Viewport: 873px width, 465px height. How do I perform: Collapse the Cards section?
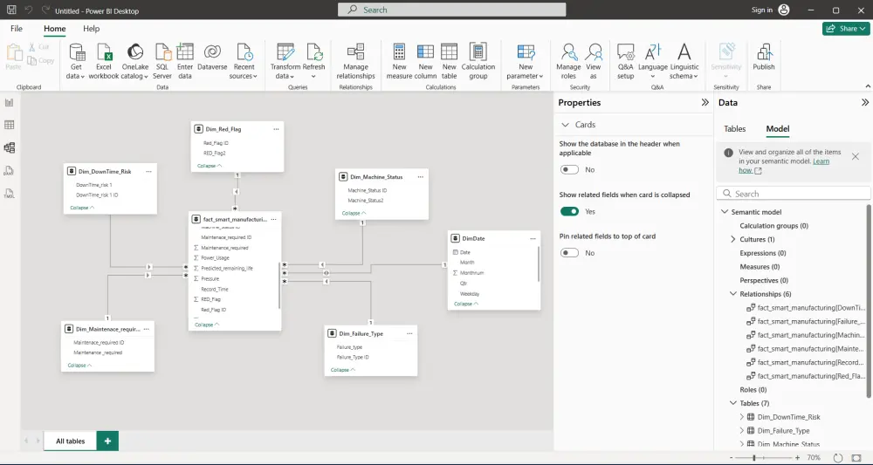pos(566,125)
